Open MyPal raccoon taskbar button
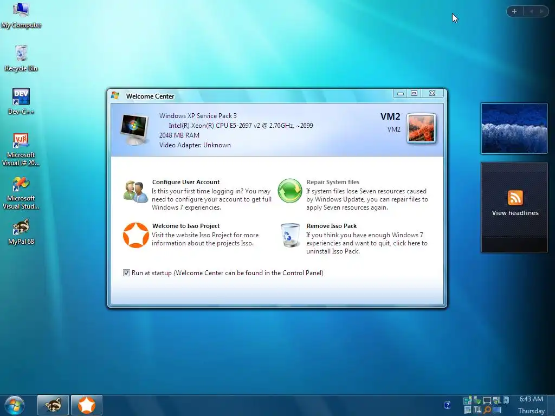Screen dimensions: 555x416 point(53,405)
